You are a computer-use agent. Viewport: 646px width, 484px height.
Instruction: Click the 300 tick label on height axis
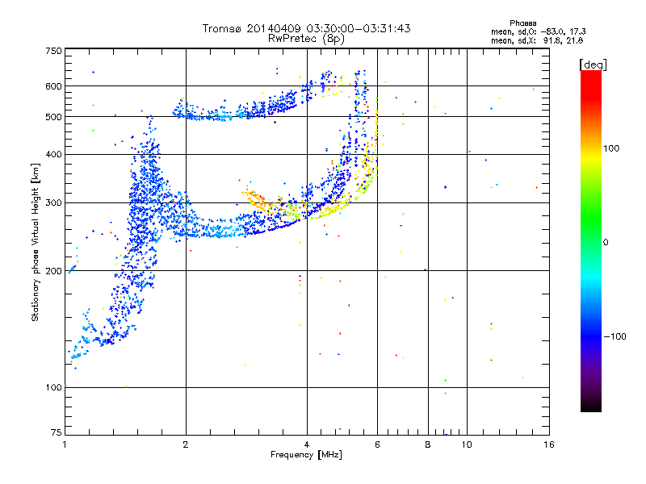coord(53,203)
